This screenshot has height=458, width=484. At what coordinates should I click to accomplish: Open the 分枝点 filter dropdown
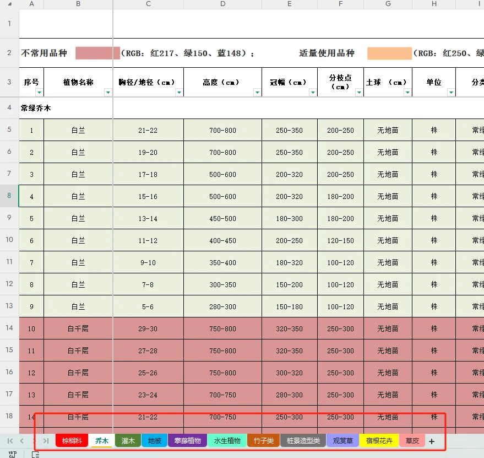359,92
